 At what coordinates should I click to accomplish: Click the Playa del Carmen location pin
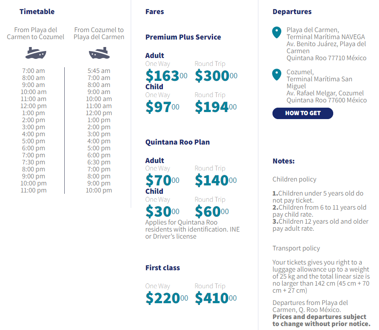pos(276,33)
